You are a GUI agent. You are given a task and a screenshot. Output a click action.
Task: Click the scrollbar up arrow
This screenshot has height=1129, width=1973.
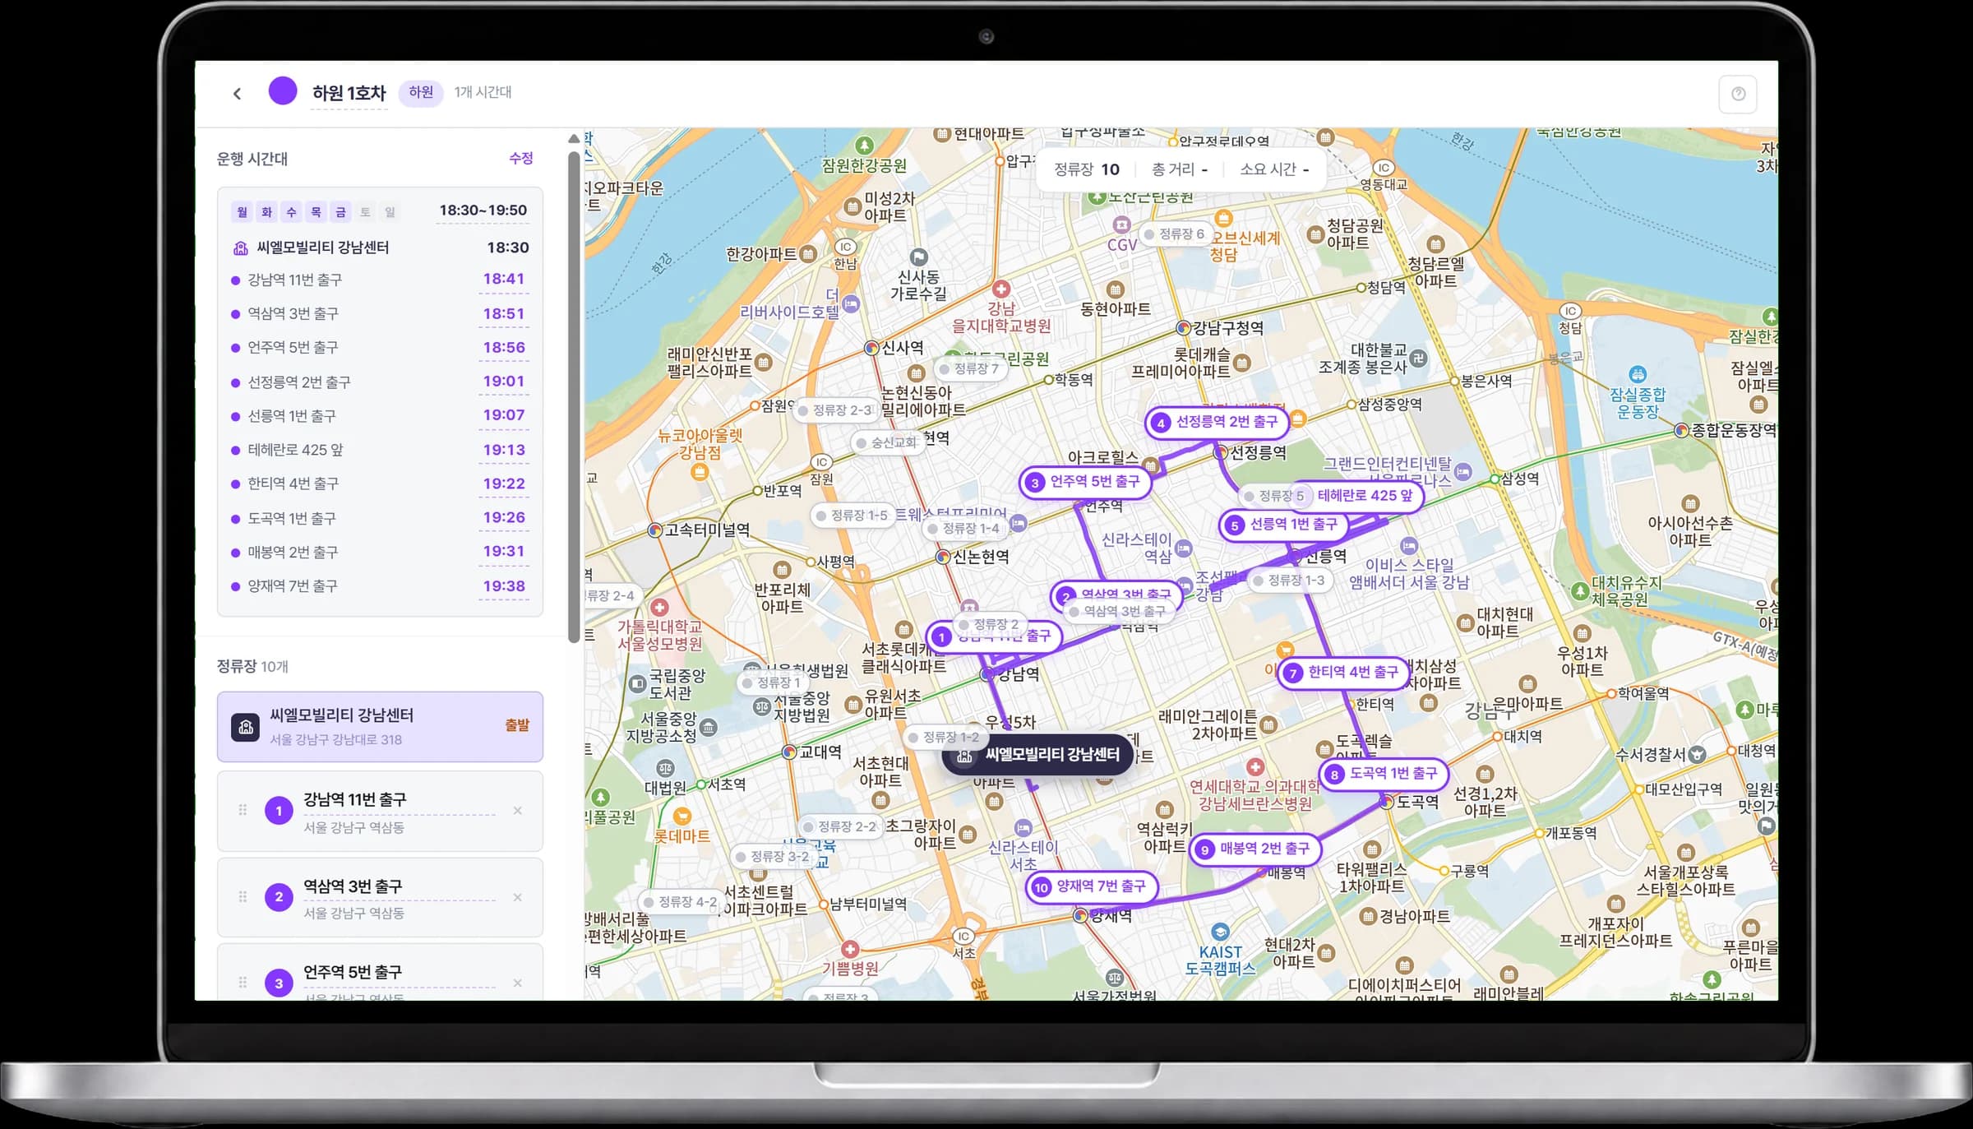[x=574, y=138]
